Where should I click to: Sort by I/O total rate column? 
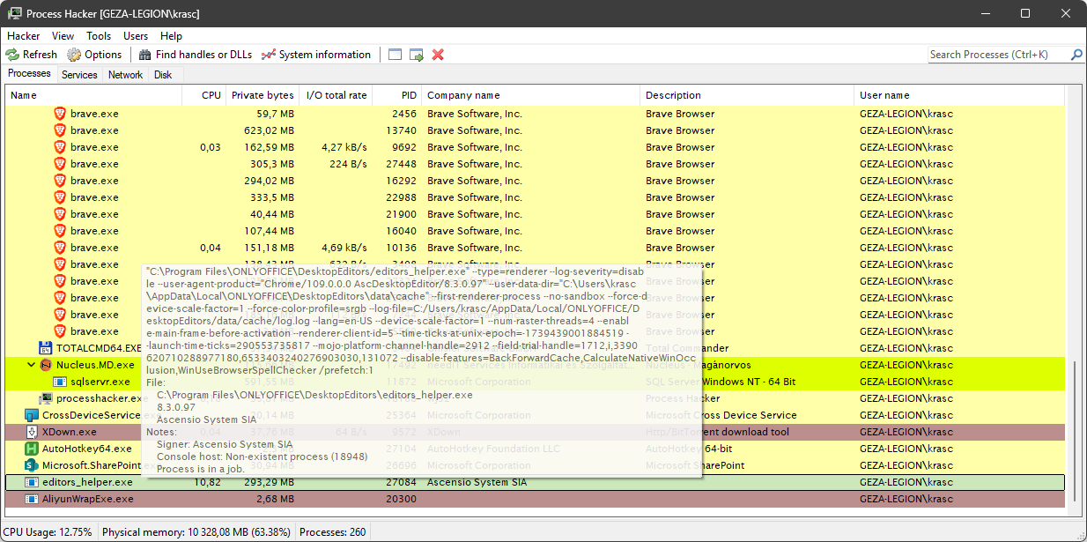(x=336, y=95)
